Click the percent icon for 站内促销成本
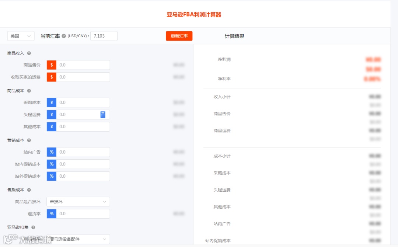Image resolution: width=398 pixels, height=247 pixels. (52, 164)
